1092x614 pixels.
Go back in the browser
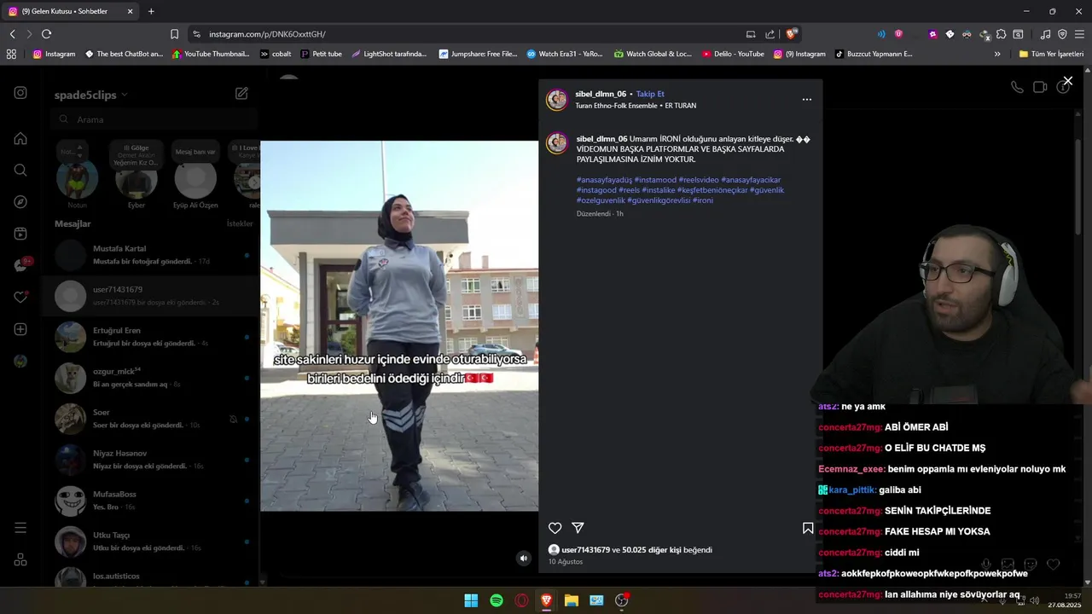(12, 34)
